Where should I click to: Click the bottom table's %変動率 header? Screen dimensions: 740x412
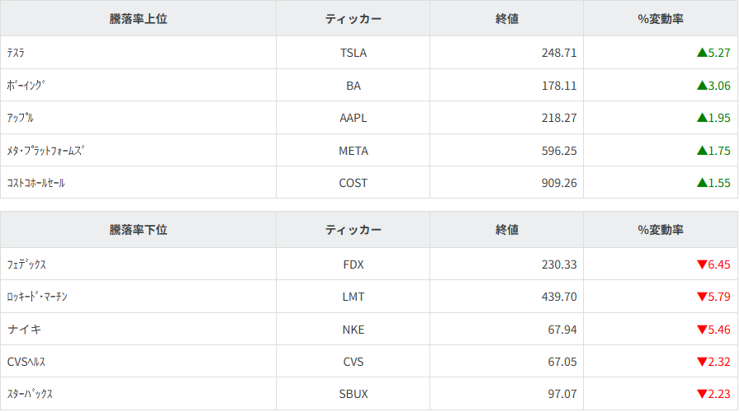point(661,230)
